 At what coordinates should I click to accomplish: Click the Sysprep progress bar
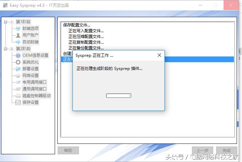click(118, 96)
